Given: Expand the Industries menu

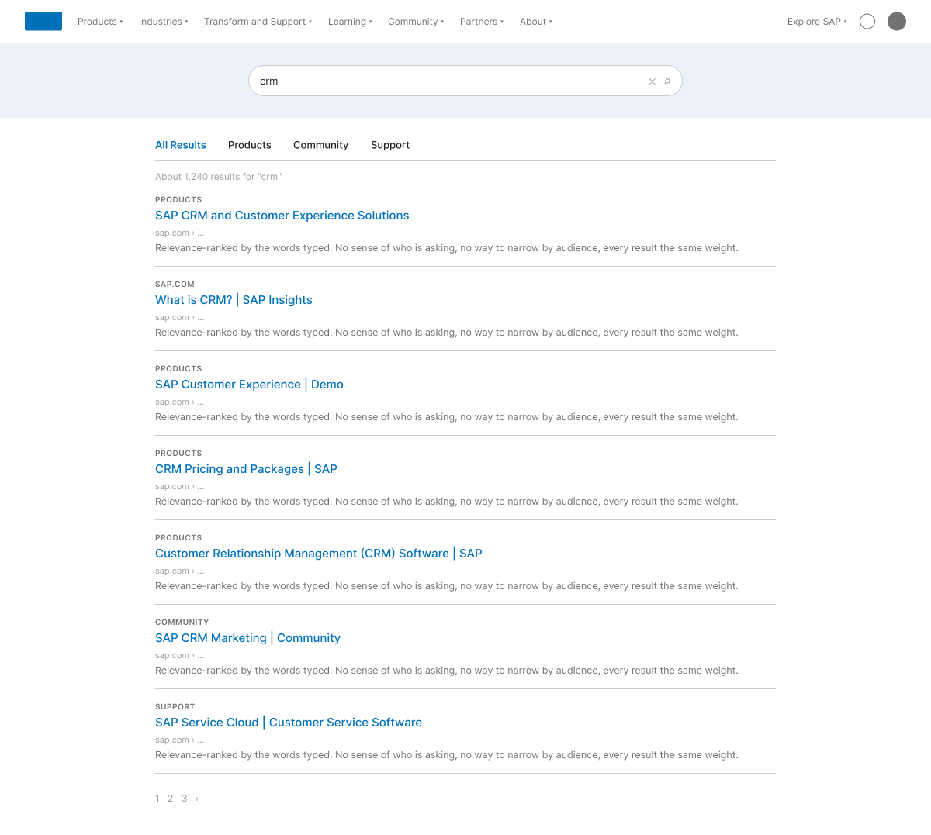Looking at the screenshot, I should pos(164,22).
